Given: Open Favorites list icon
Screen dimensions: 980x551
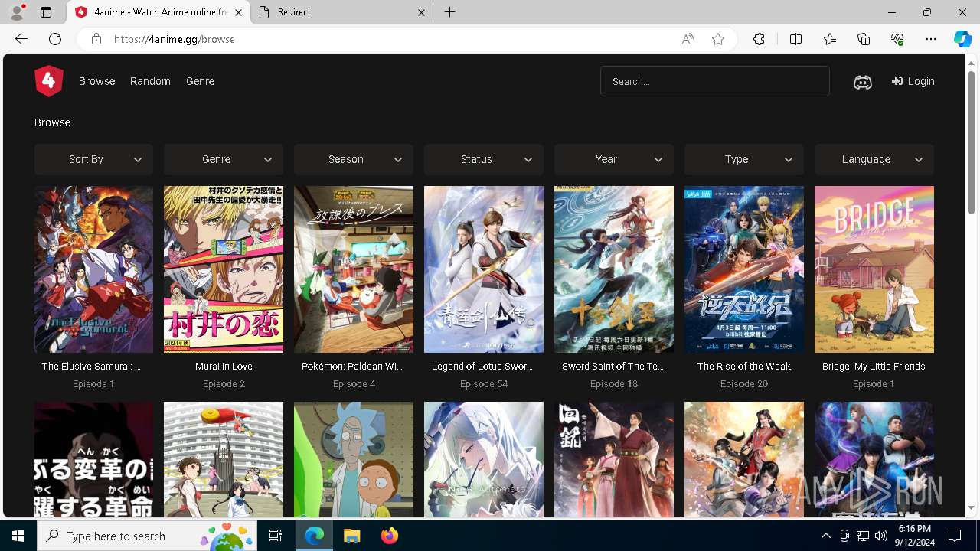Looking at the screenshot, I should pos(830,39).
